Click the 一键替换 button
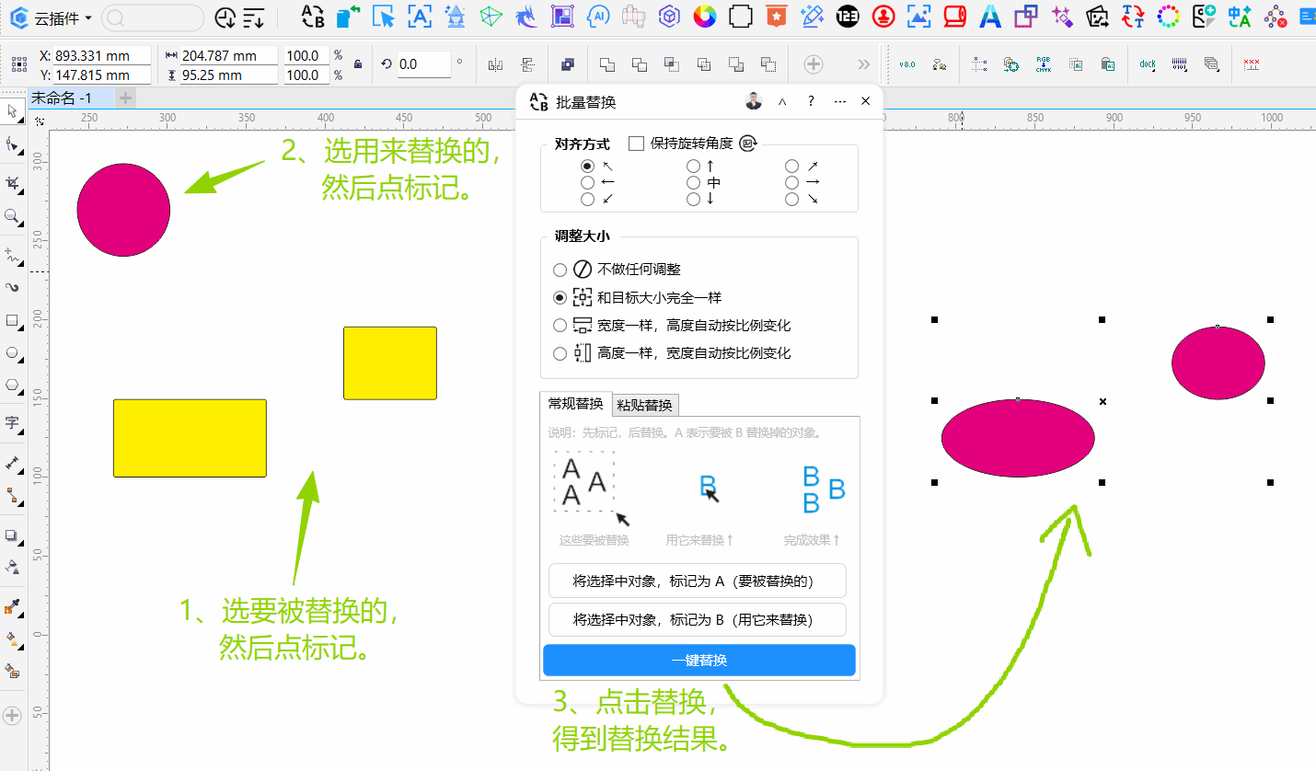 pyautogui.click(x=698, y=661)
